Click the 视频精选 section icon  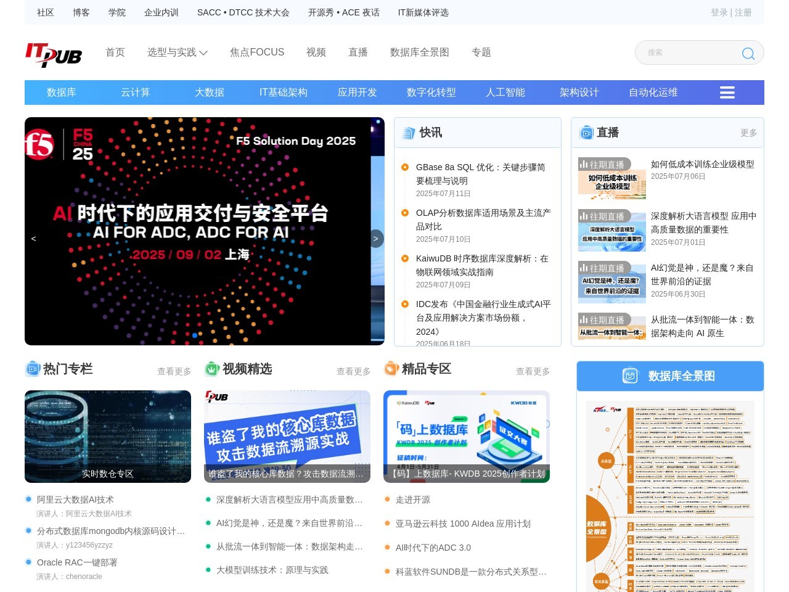pyautogui.click(x=211, y=369)
